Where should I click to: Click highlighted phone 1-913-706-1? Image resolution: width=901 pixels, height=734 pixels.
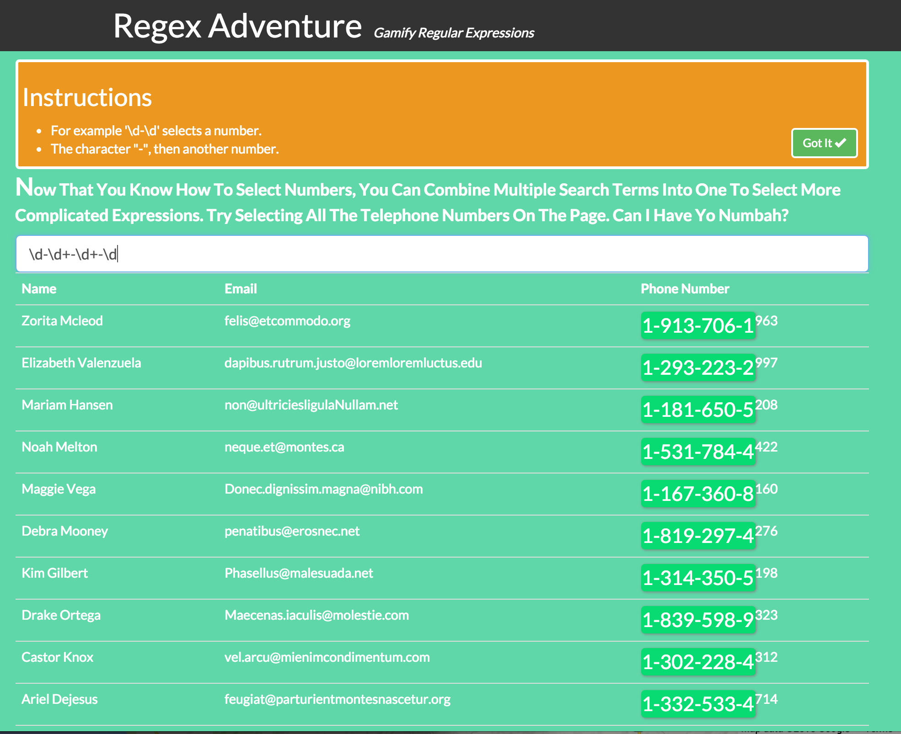coord(697,325)
